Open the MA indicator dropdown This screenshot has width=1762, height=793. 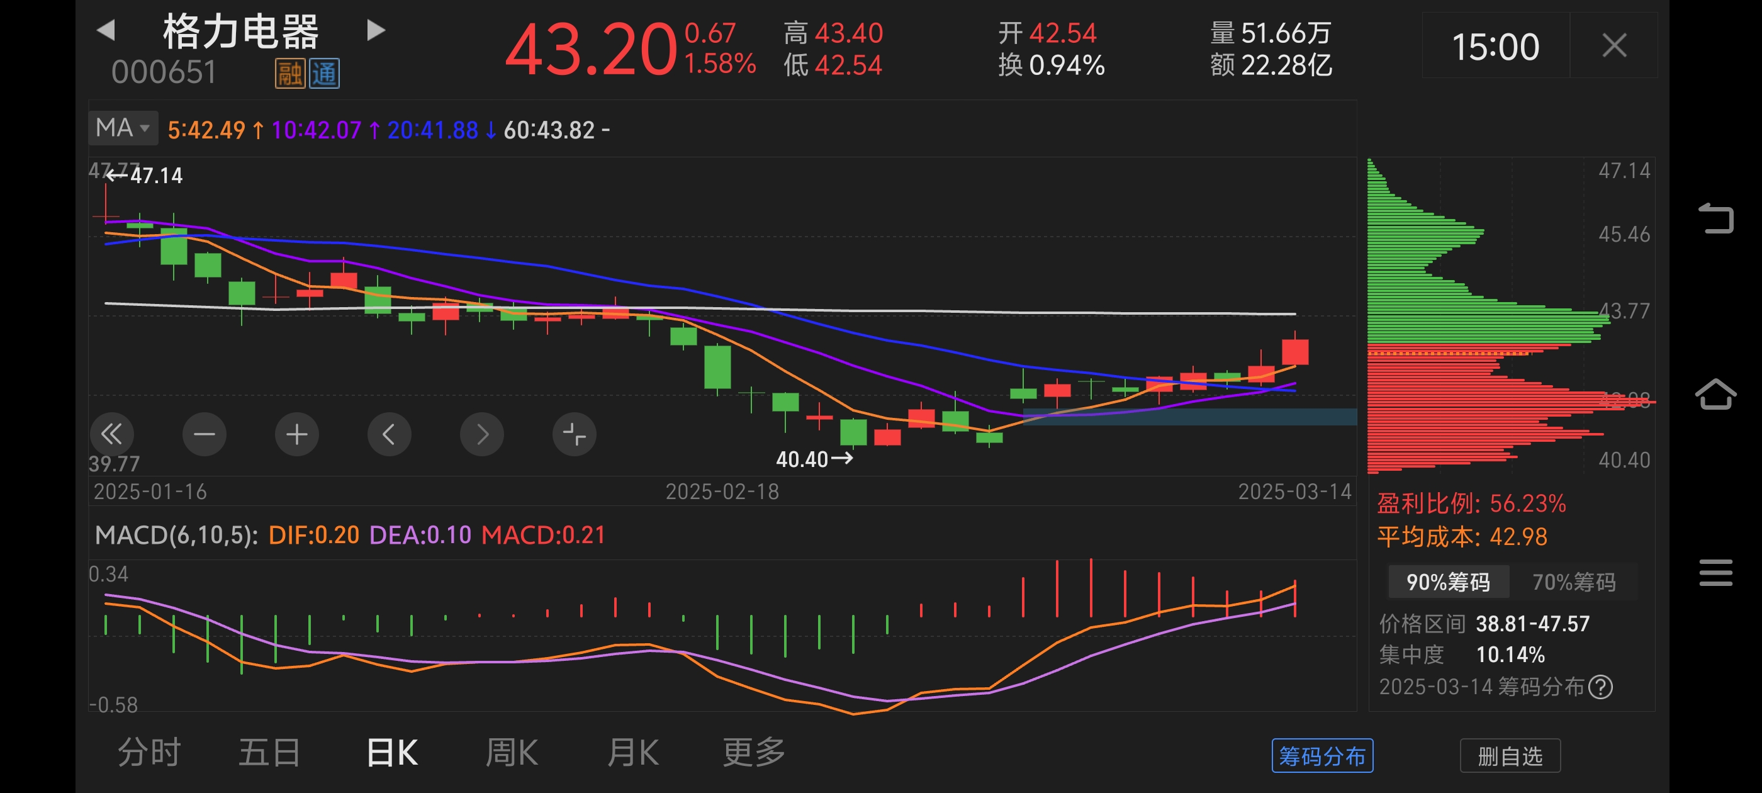tap(121, 127)
